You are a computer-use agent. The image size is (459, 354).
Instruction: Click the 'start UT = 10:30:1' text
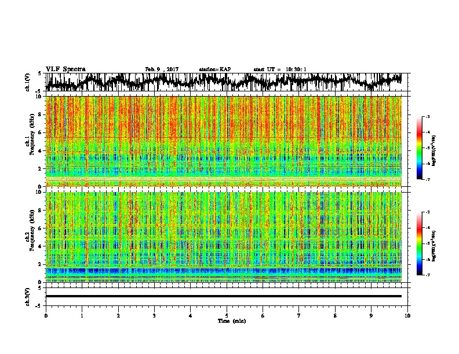click(280, 69)
